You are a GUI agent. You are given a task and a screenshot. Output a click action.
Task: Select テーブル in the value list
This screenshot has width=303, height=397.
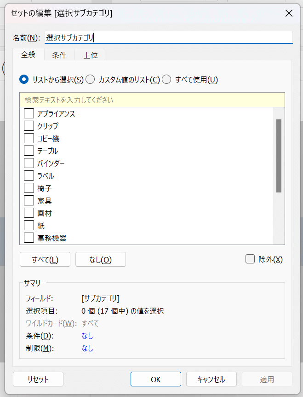pyautogui.click(x=29, y=151)
